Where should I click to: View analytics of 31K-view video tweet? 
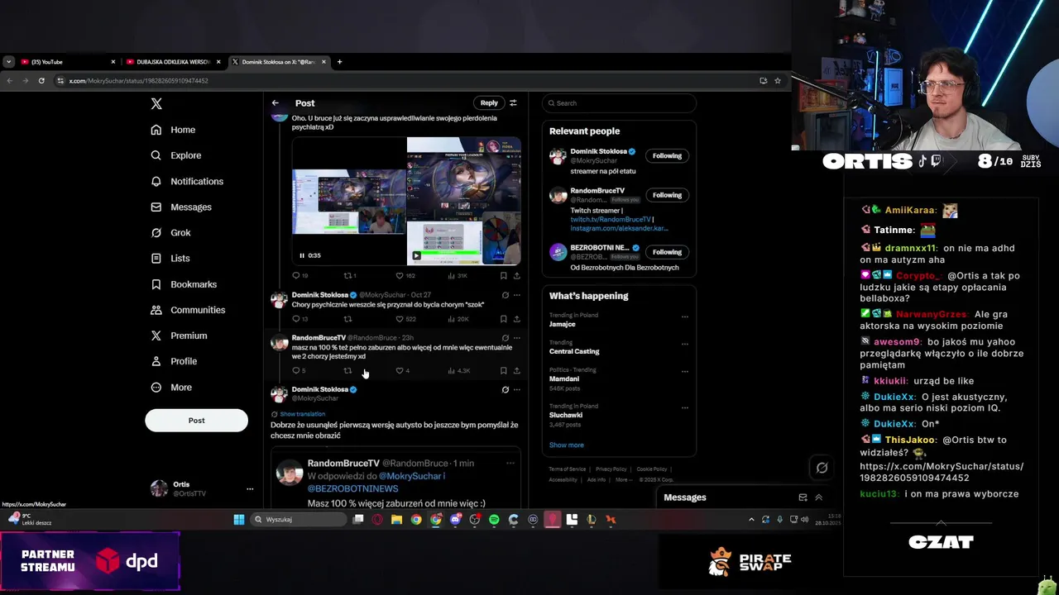click(458, 276)
